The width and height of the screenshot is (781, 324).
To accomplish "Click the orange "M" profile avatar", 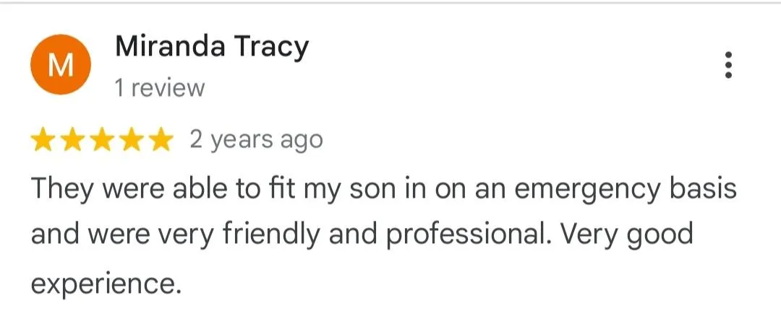I will 61,65.
